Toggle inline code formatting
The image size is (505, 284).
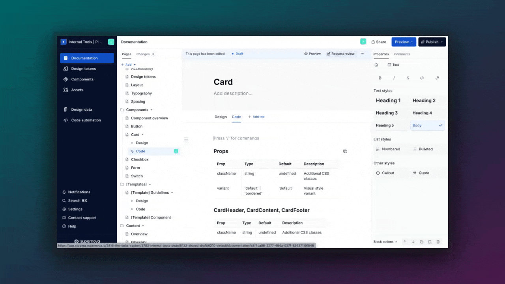coord(422,78)
